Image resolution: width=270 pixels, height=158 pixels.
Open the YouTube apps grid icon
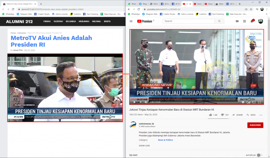[x=244, y=21]
